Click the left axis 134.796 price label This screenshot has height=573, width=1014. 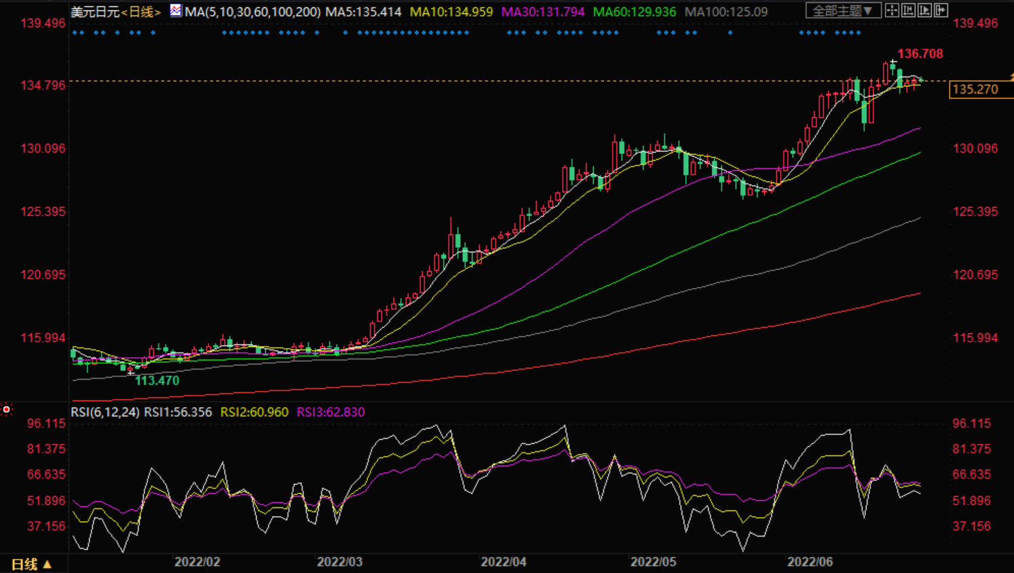43,86
